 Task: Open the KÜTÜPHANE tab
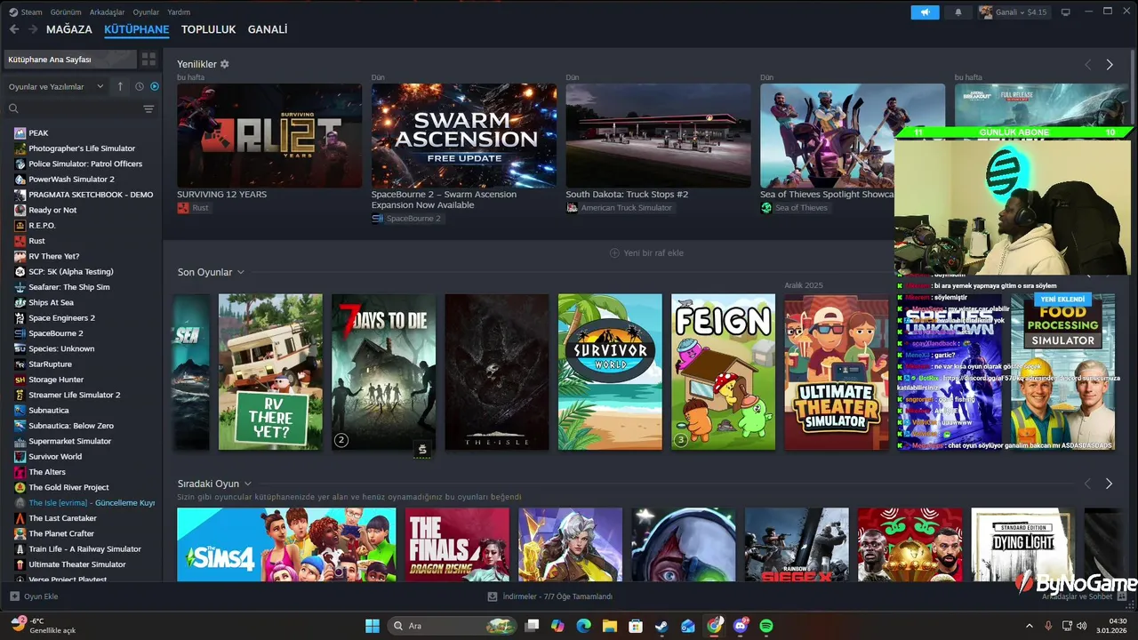(x=136, y=29)
